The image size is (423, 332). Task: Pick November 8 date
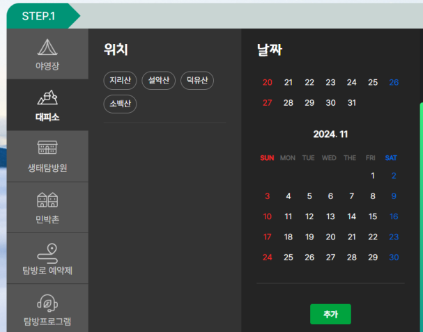coord(373,196)
